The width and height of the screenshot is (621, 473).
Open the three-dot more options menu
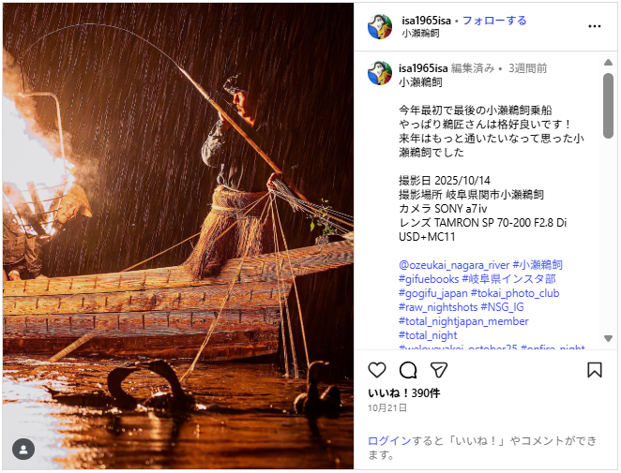(595, 26)
